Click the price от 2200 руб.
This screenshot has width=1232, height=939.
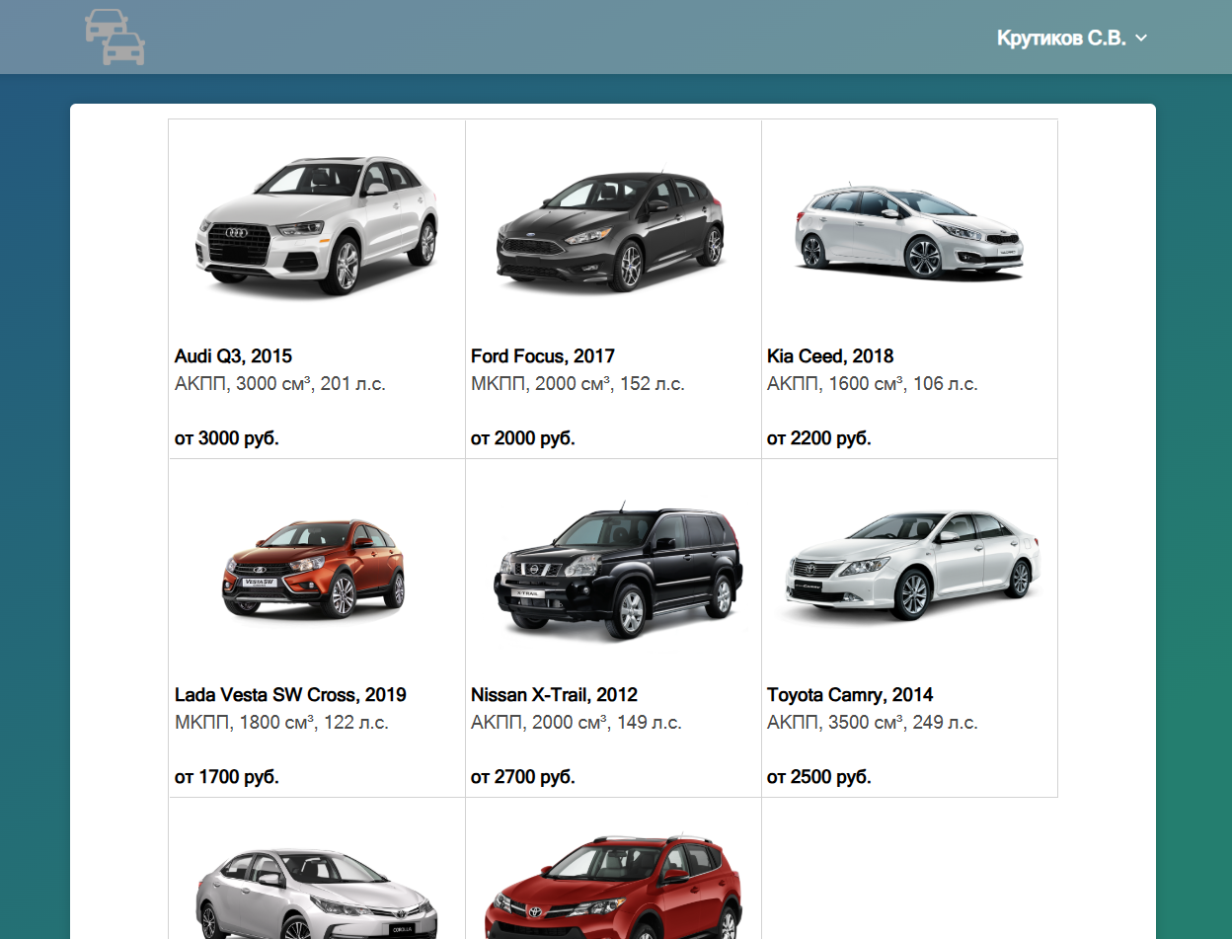click(x=819, y=438)
